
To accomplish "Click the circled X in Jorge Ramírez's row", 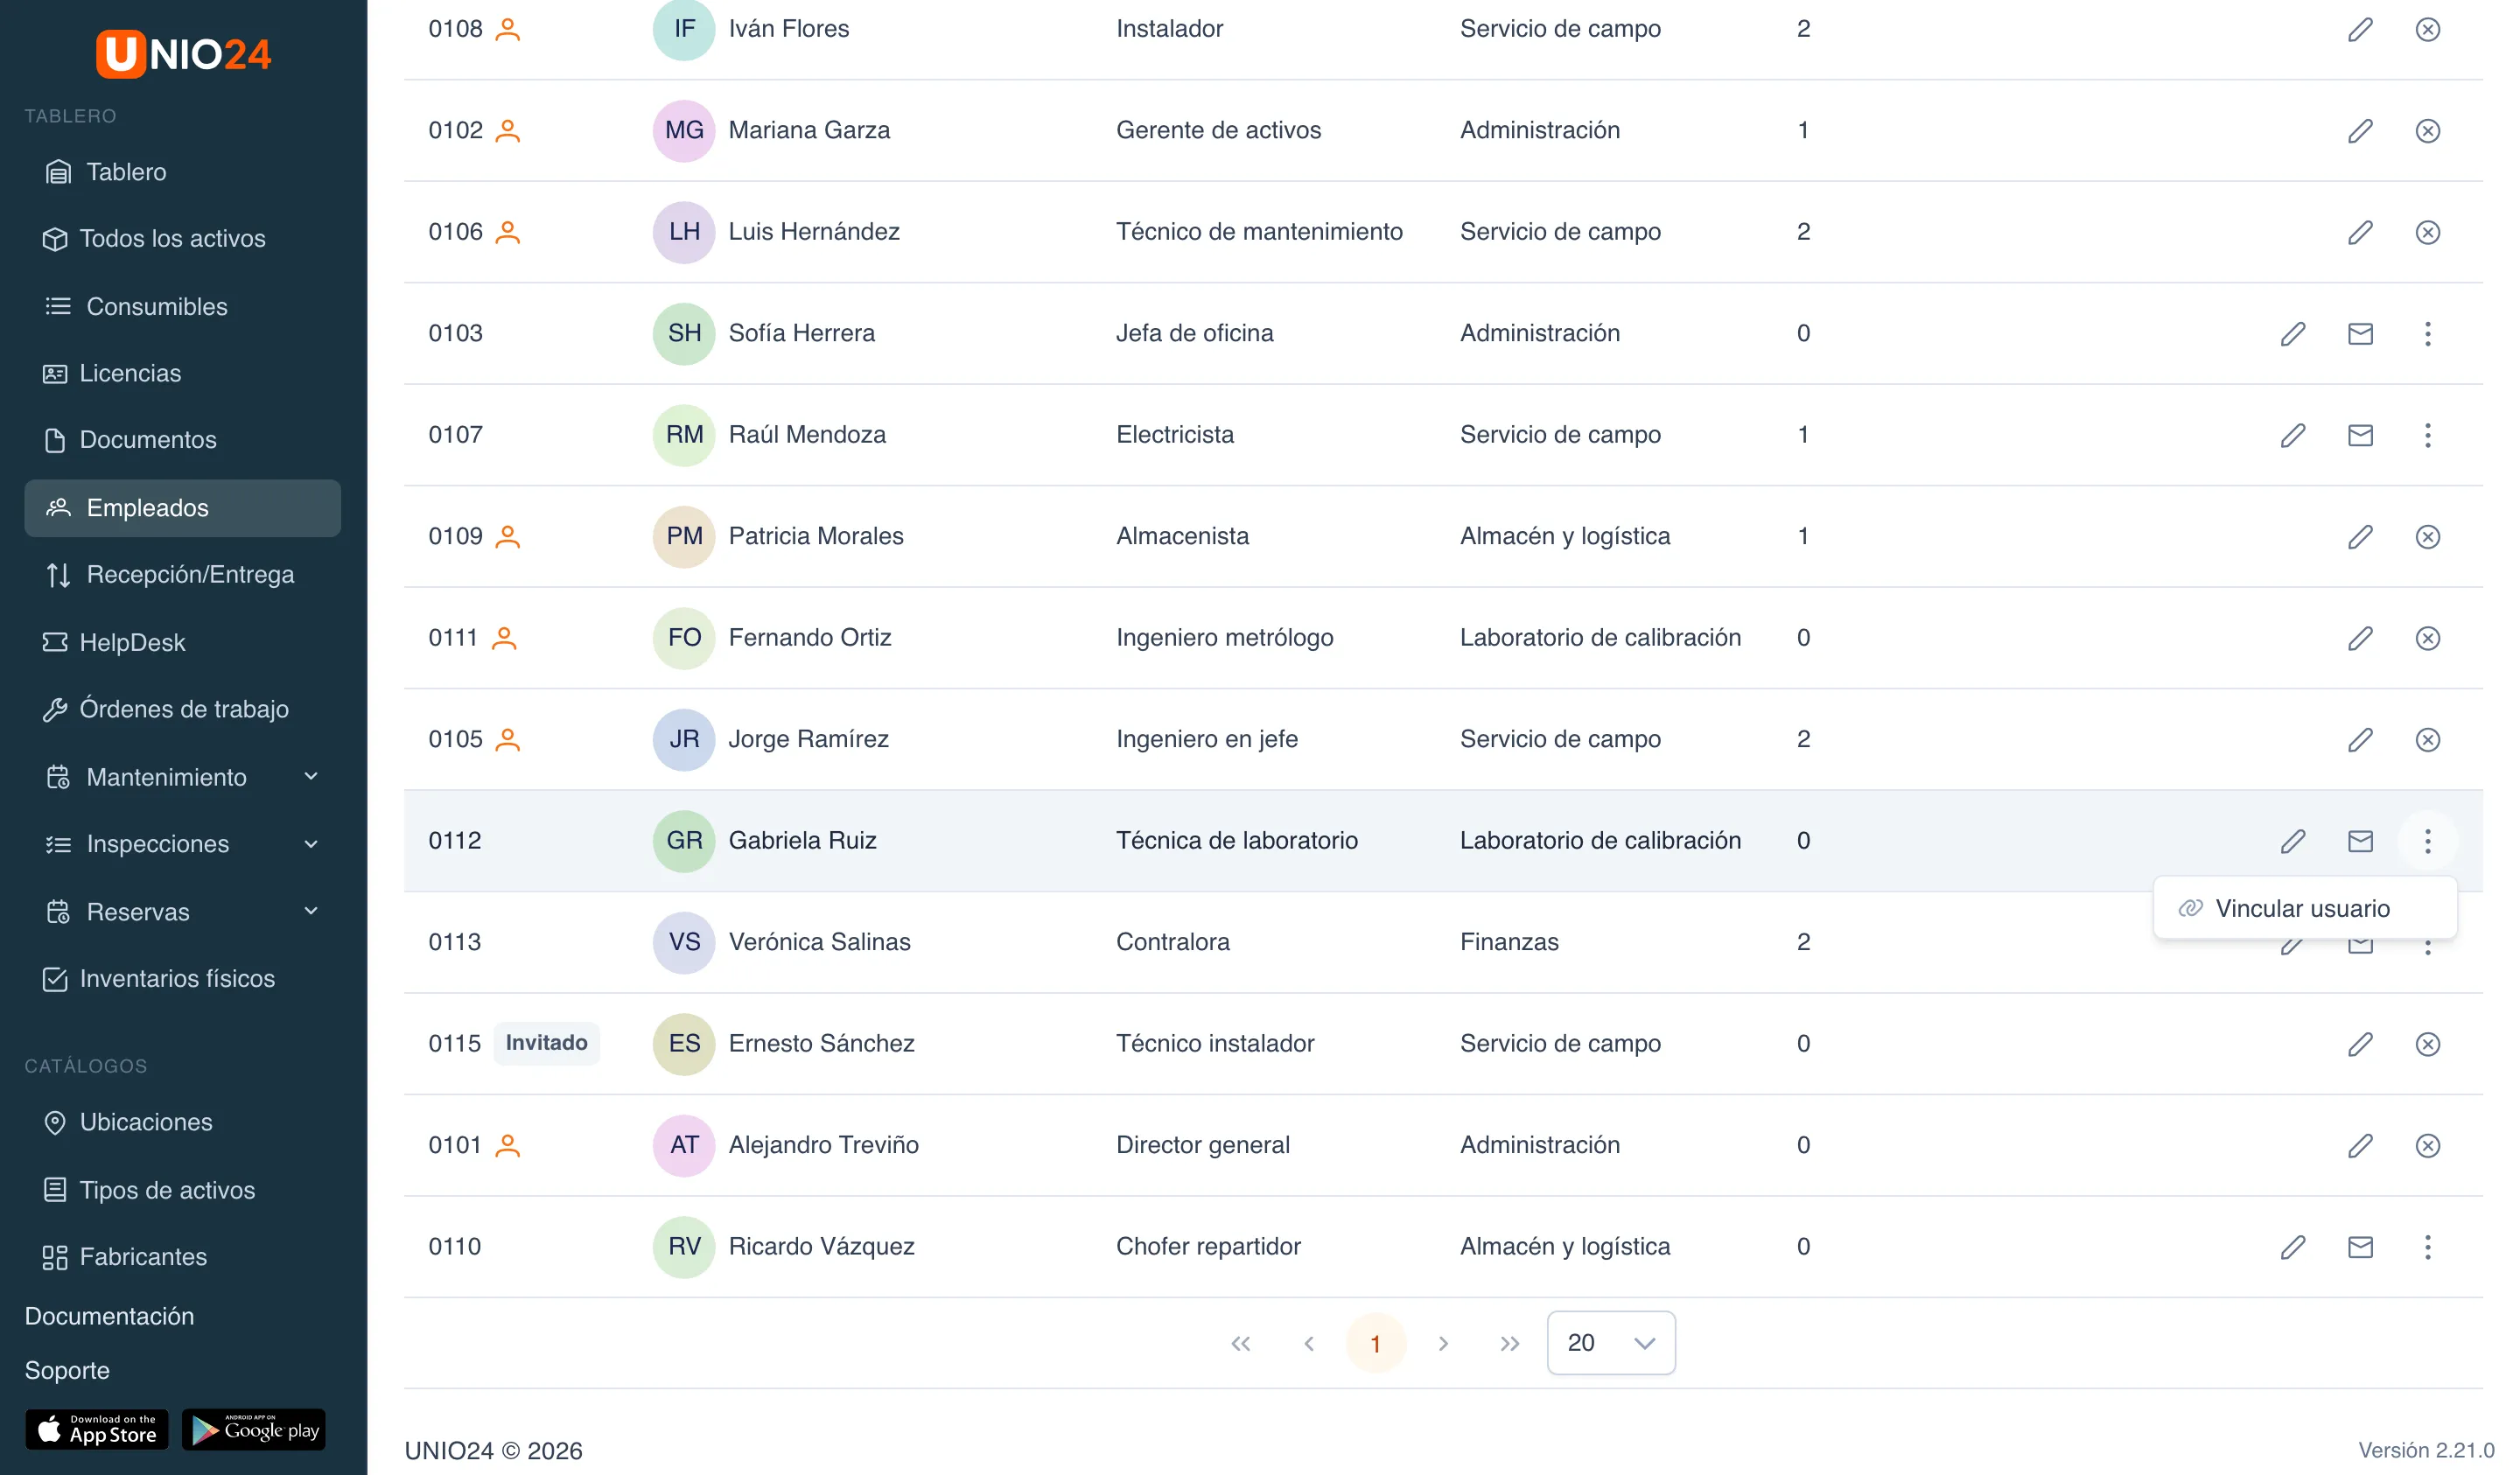I will click(x=2427, y=740).
